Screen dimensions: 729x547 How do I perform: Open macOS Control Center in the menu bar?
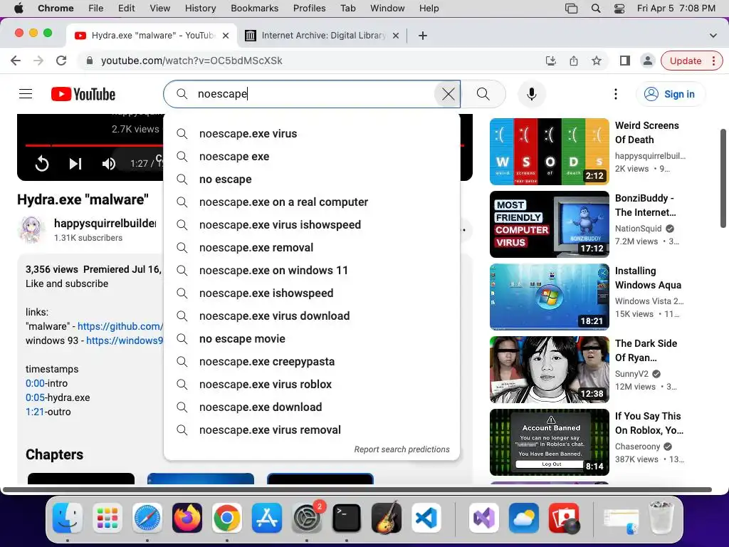pos(619,9)
